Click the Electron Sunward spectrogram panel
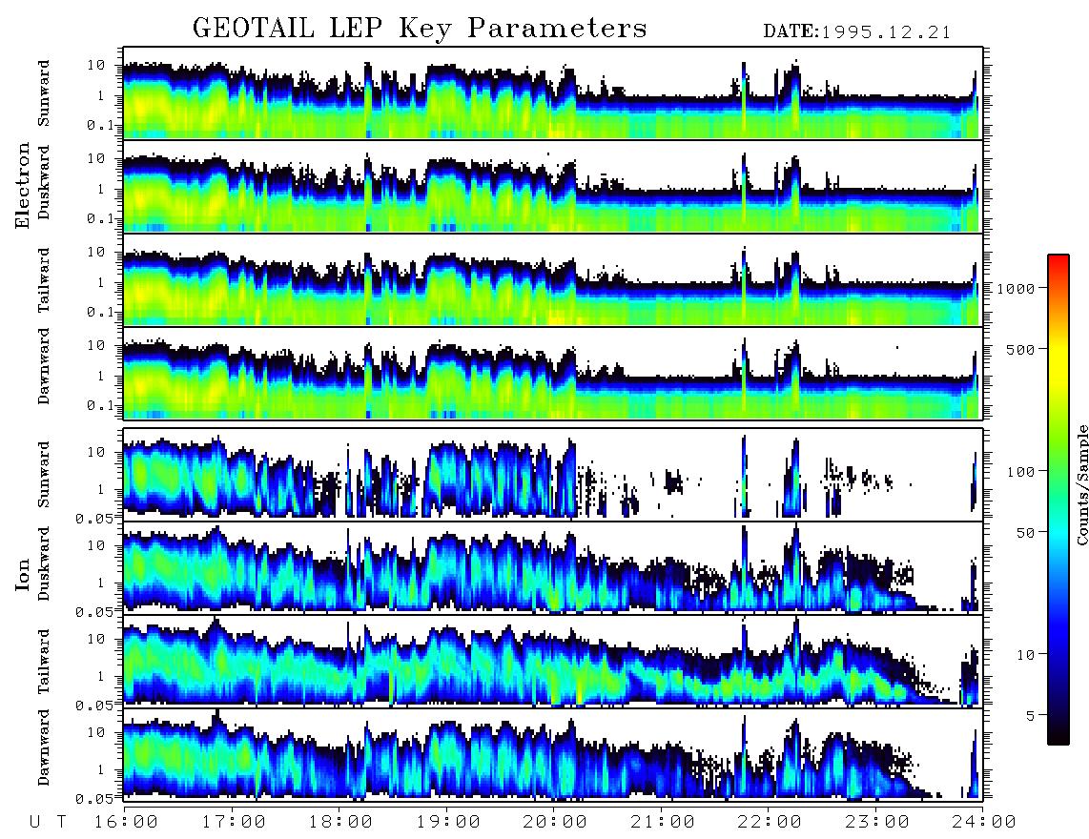Screen dimensions: 1089x839 pyautogui.click(x=553, y=93)
